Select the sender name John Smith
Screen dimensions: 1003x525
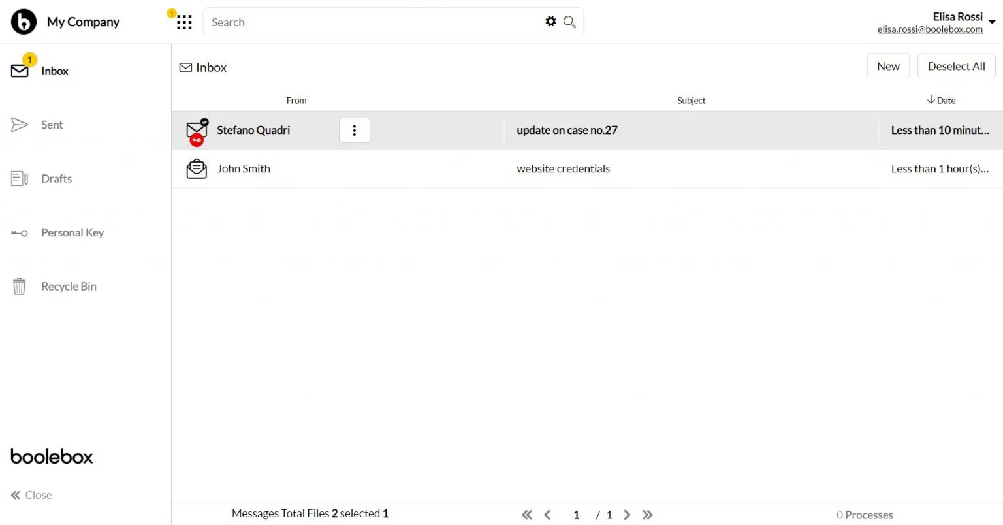[244, 168]
